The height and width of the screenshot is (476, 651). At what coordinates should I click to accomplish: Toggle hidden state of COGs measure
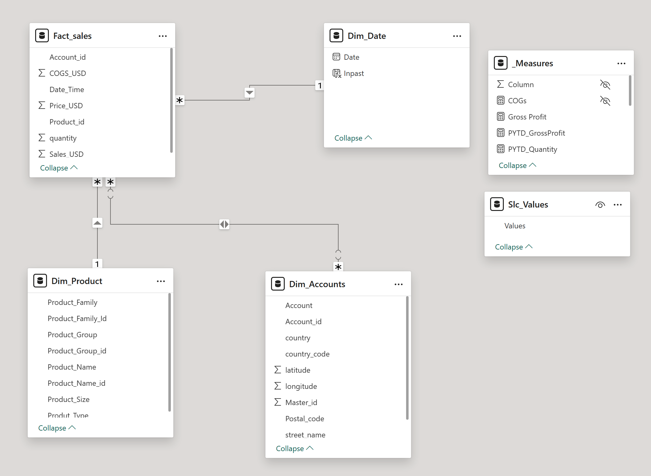tap(605, 101)
